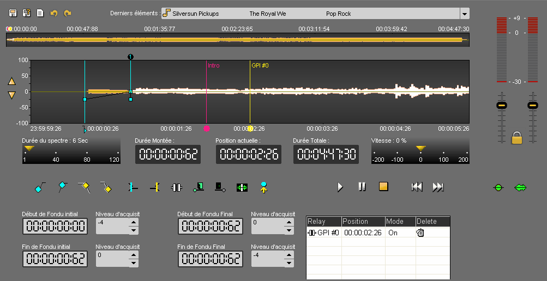The height and width of the screenshot is (281, 547).
Task: Click the cyan fade-in start marker tool
Action: [40, 187]
